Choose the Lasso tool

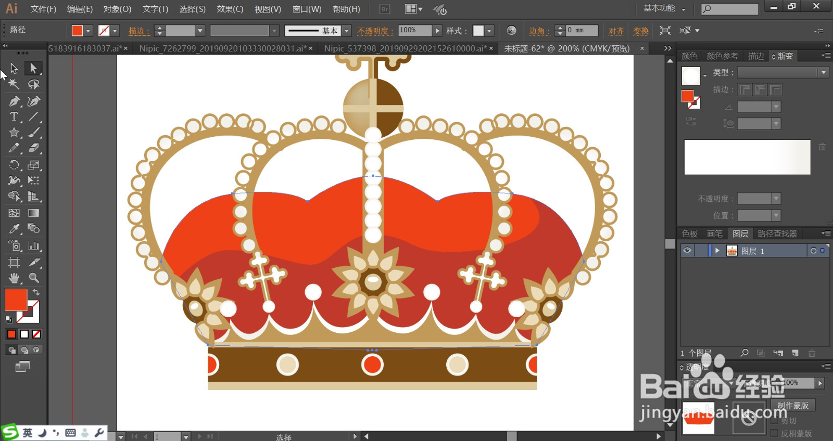(x=33, y=84)
